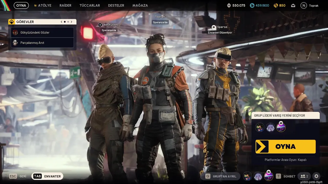Click the large yellow OYNA play button

285,146
